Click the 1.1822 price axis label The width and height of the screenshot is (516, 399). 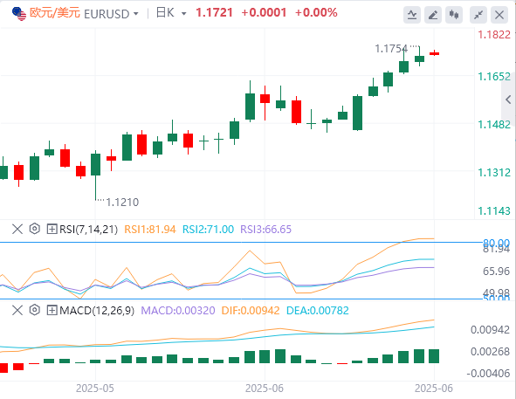click(x=494, y=35)
